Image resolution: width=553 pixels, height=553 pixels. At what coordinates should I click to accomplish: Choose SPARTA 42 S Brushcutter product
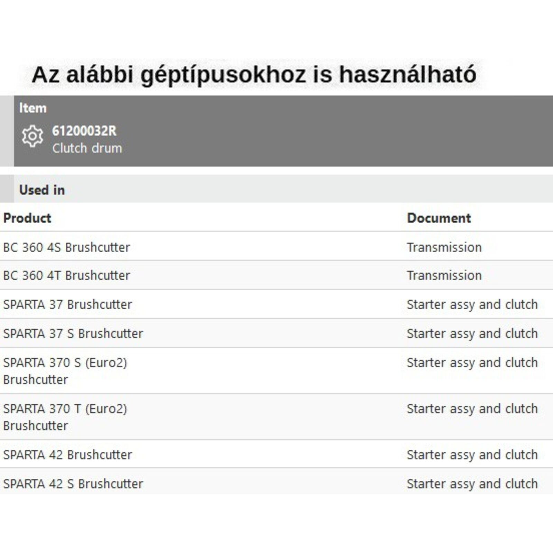click(x=73, y=484)
